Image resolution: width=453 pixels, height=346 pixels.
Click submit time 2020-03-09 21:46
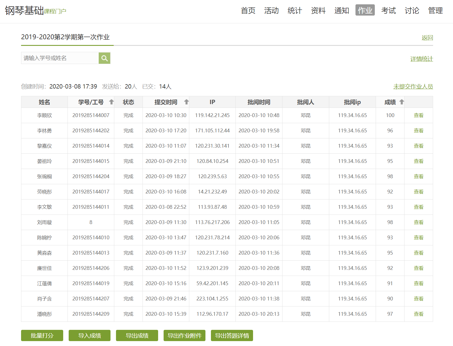(x=166, y=299)
